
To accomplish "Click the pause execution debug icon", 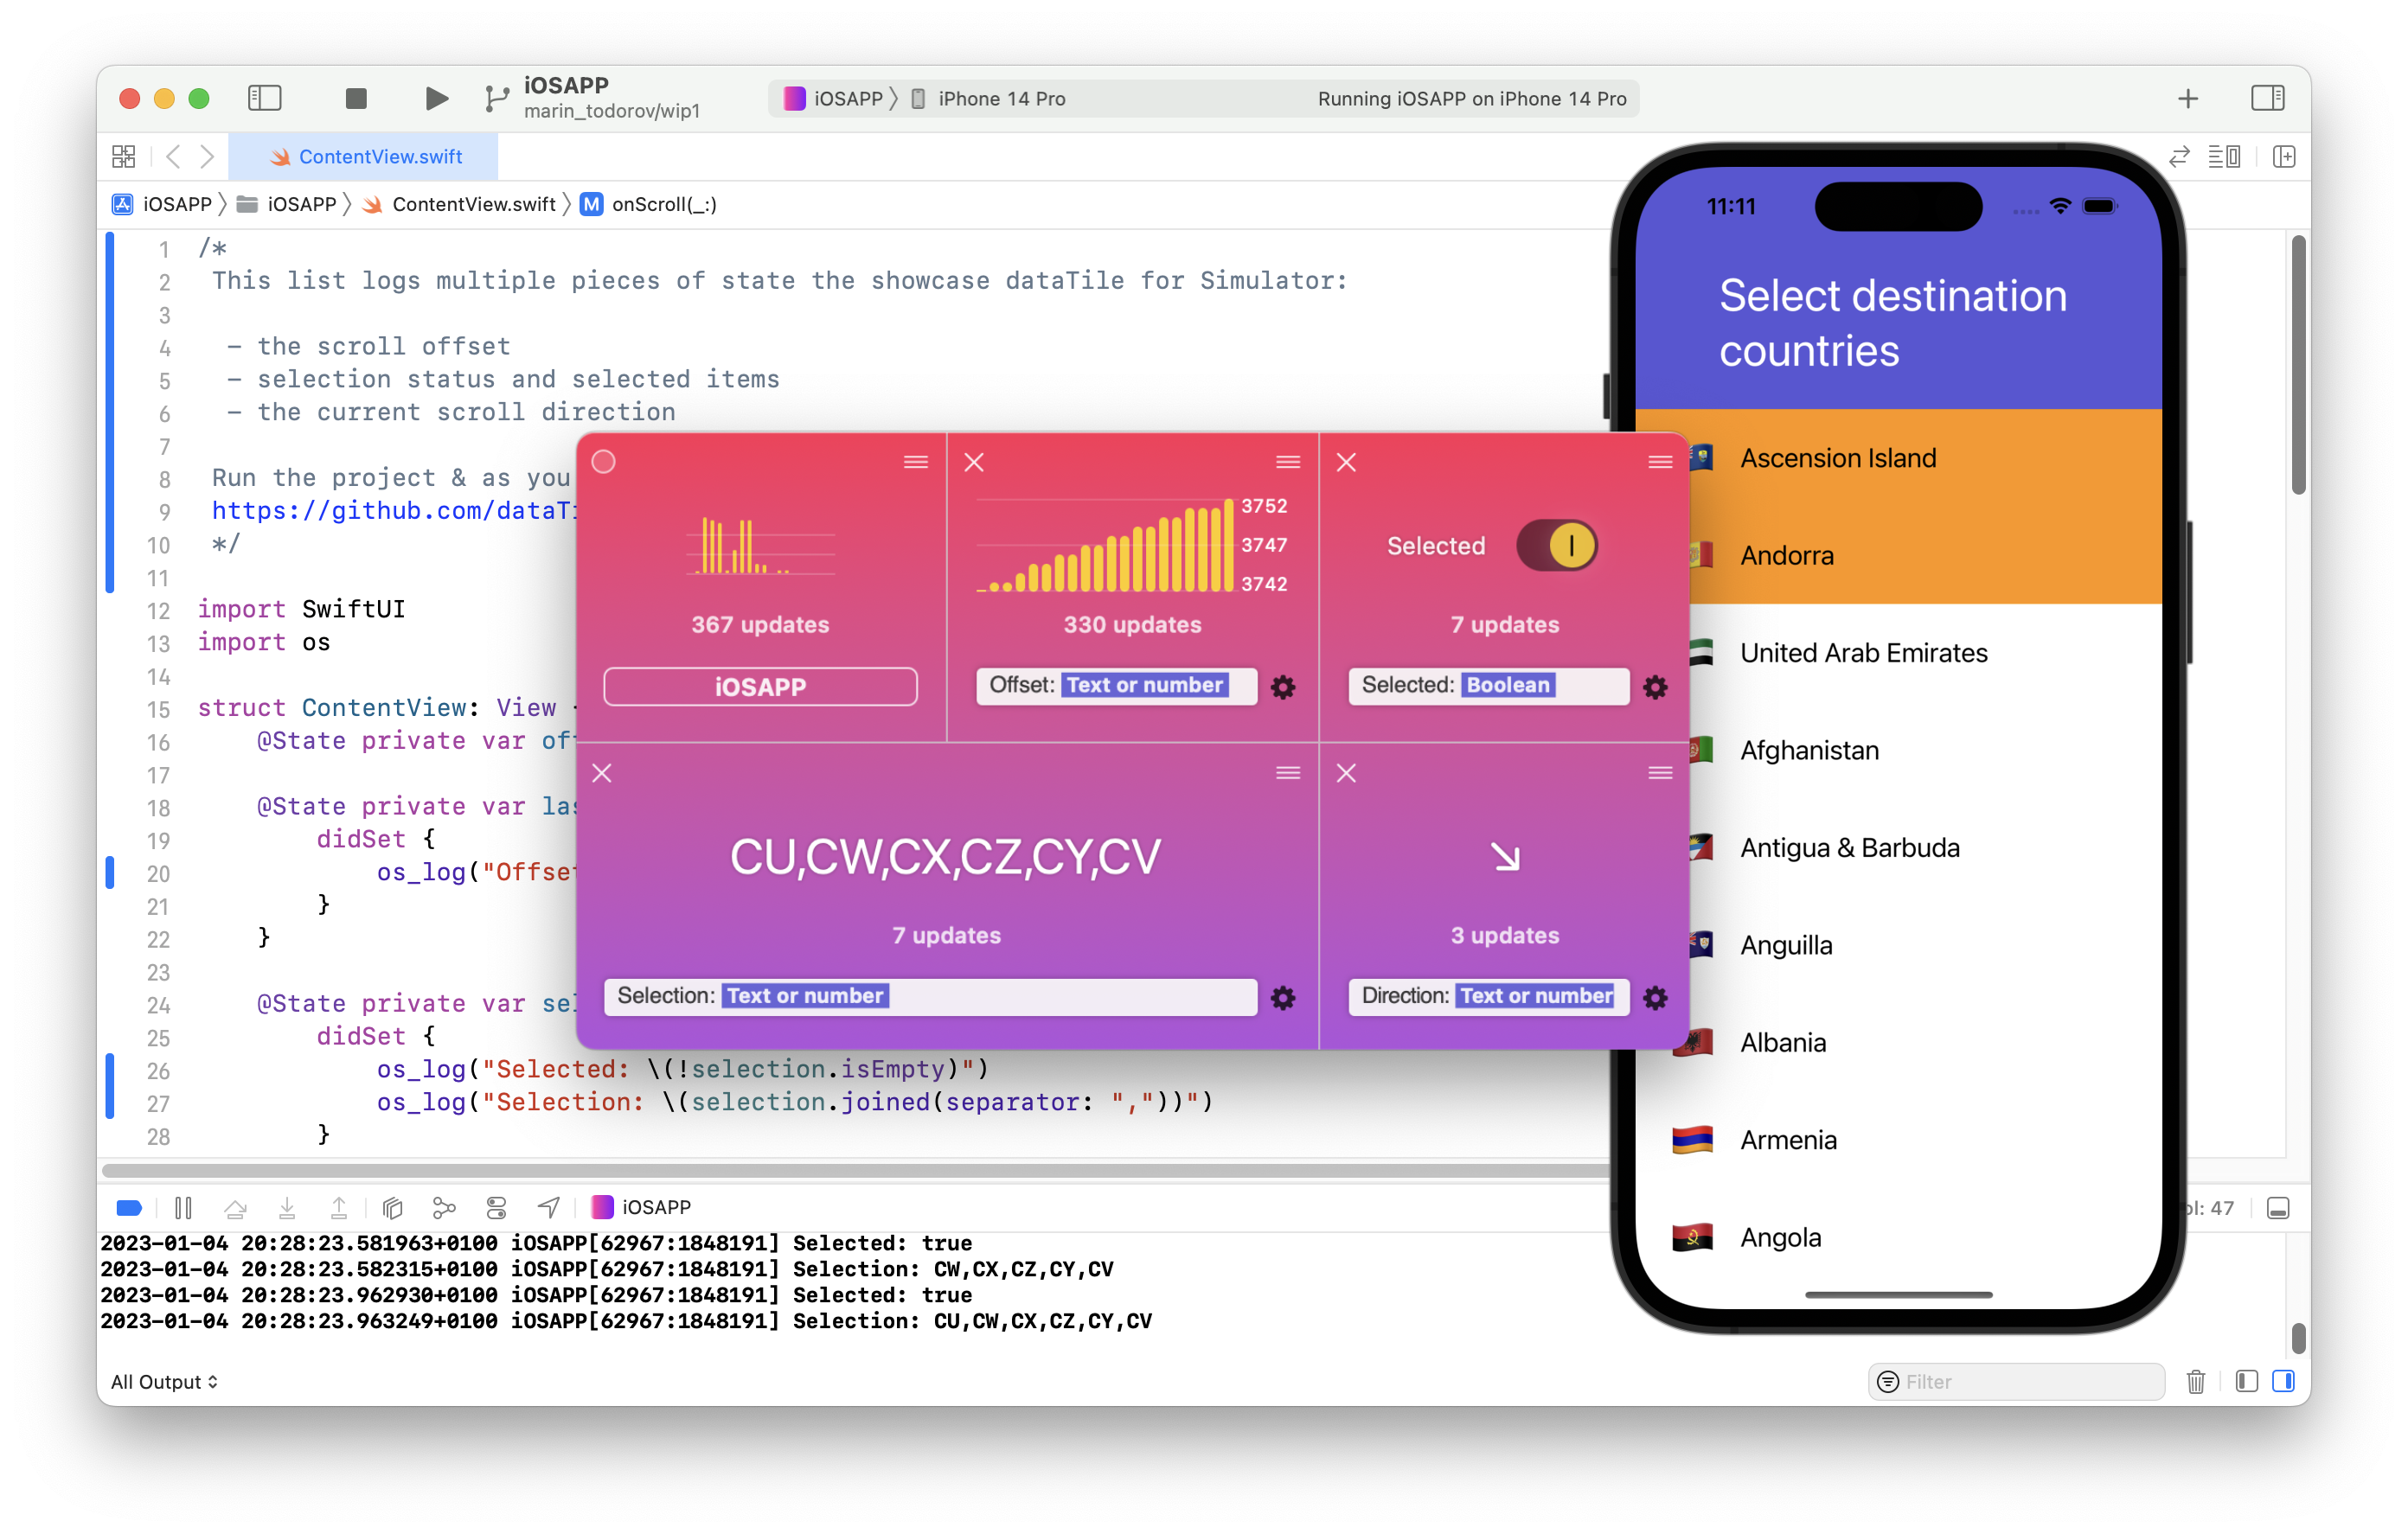I will (183, 1208).
